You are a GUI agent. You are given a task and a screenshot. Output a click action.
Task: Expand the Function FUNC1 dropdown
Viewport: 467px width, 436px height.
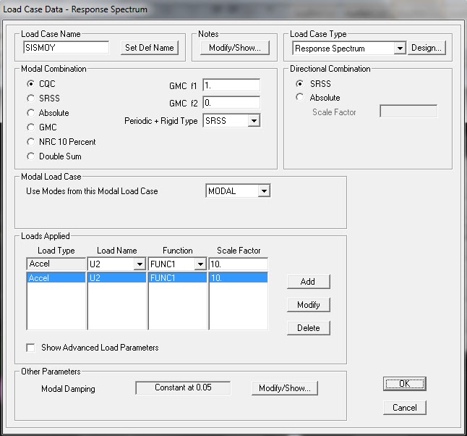click(x=200, y=264)
